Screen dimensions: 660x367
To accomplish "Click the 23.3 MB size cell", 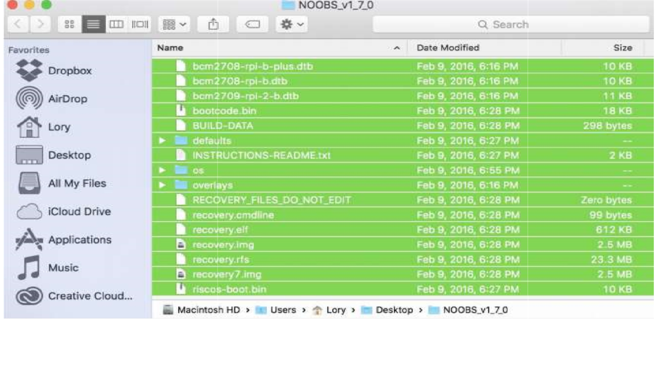I will pyautogui.click(x=611, y=259).
